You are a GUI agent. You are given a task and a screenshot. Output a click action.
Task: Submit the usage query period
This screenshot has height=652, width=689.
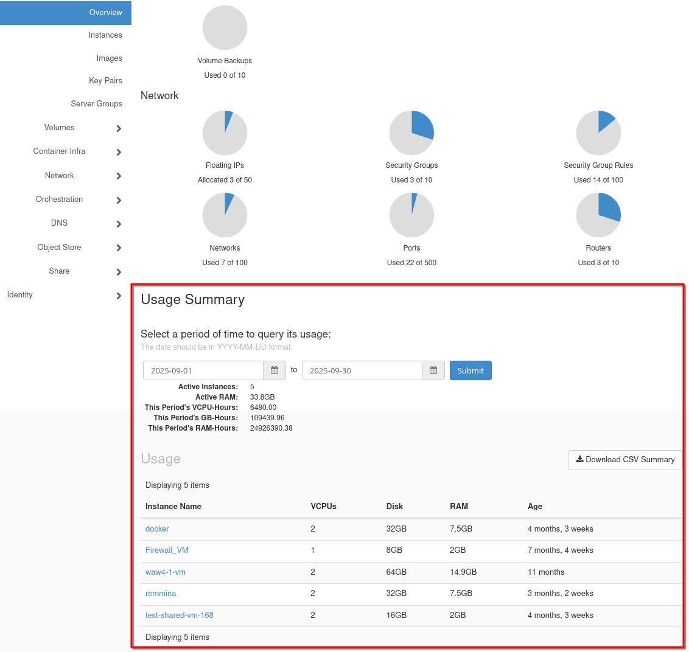(470, 370)
